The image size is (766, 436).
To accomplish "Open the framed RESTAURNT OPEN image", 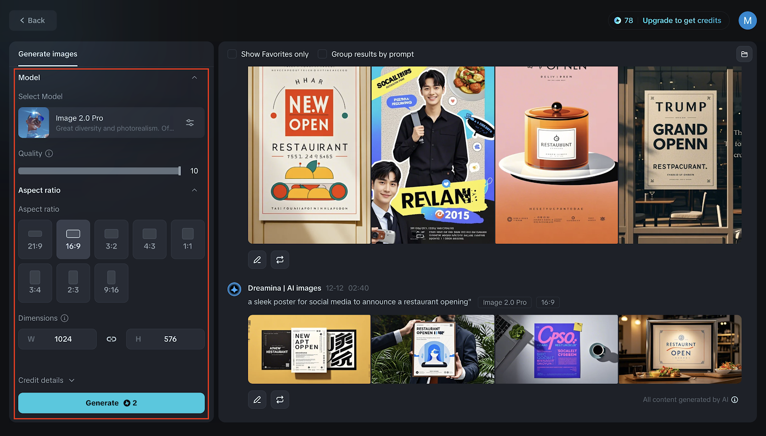I will [680, 349].
